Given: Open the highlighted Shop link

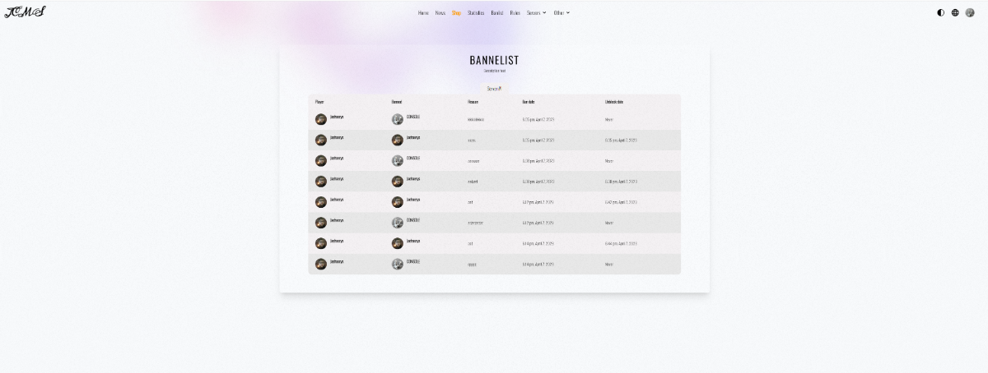Looking at the screenshot, I should [456, 13].
